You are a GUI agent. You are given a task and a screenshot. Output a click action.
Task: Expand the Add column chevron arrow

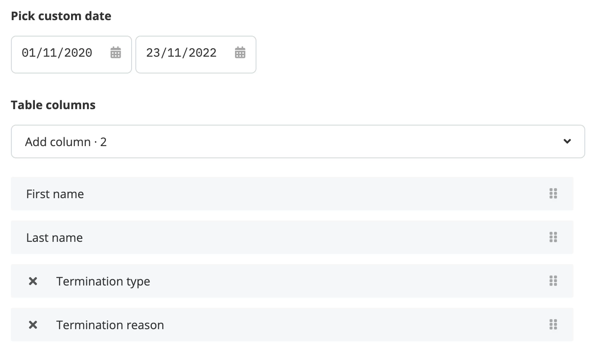567,141
